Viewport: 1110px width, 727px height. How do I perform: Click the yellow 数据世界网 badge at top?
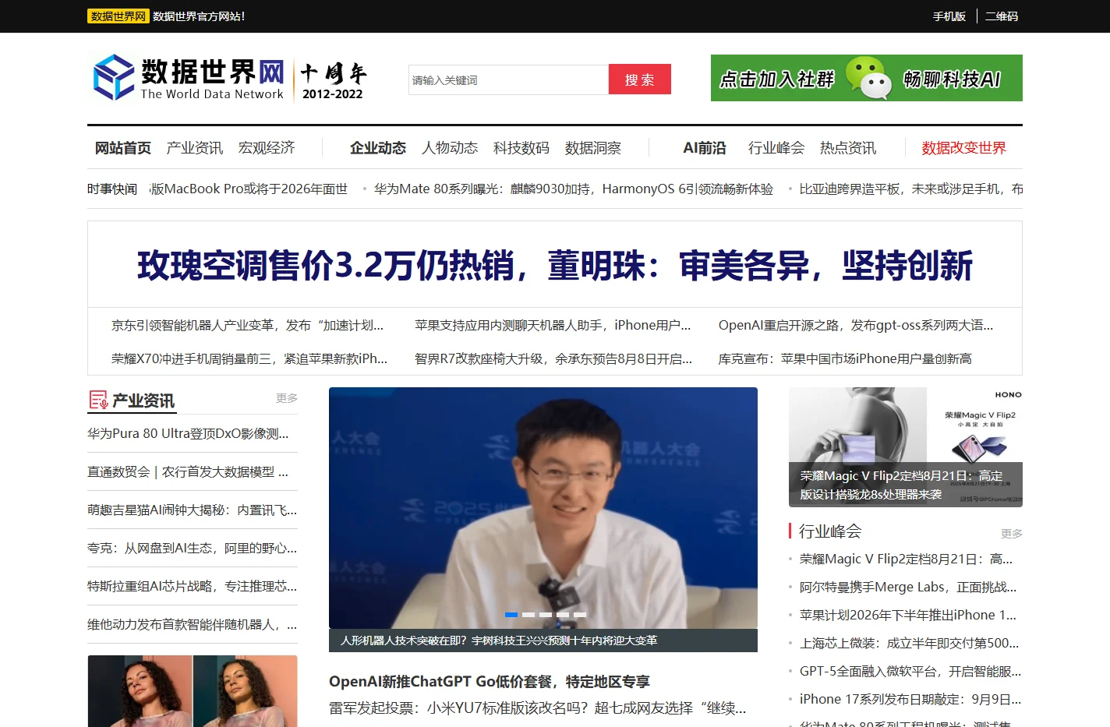click(x=118, y=16)
